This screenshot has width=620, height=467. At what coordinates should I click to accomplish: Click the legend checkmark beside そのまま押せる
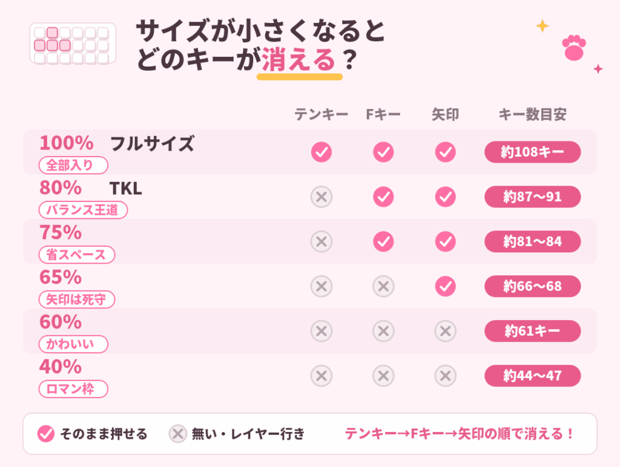coord(46,434)
